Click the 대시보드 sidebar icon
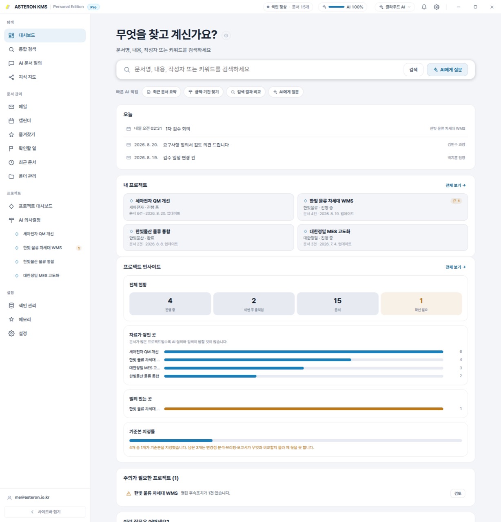Screen dimensions: 501x522 11,35
